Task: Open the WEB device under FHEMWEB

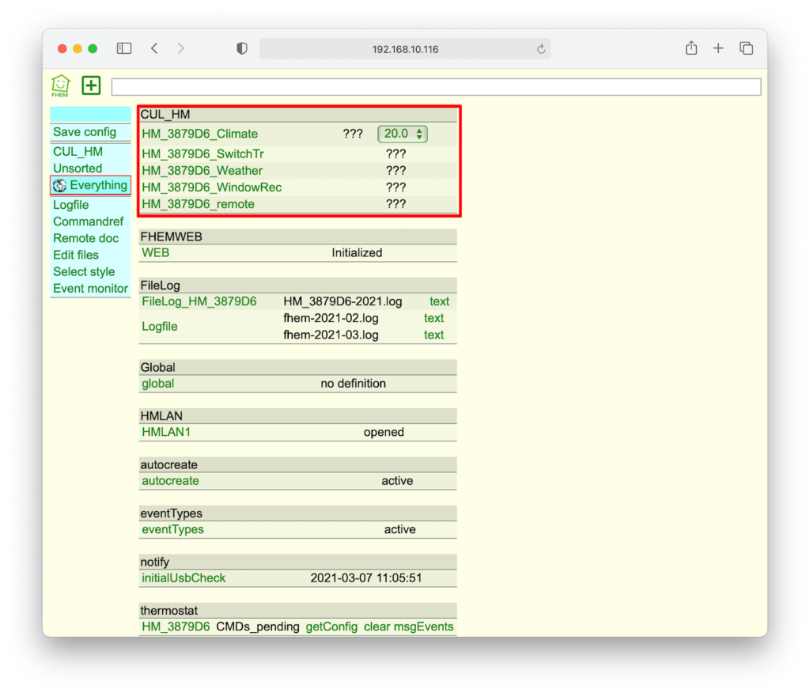Action: pos(156,252)
